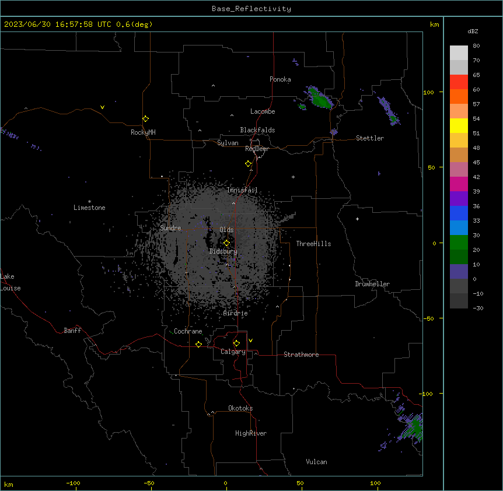Click the RockyMH label
This screenshot has width=503, height=491.
[x=143, y=132]
